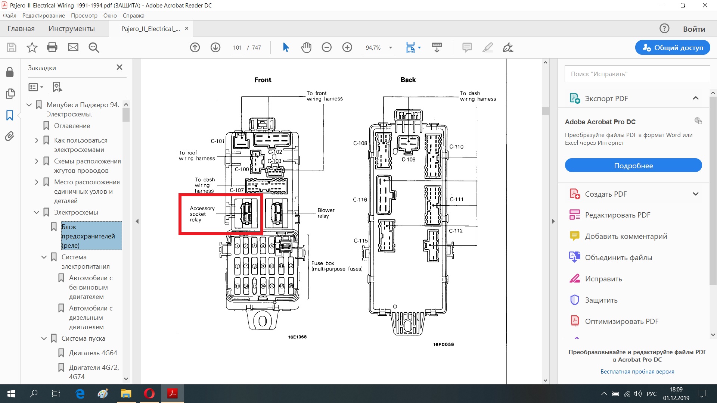The height and width of the screenshot is (403, 717).
Task: Collapse the Мицубиси Паджеро 94 bookmark tree
Action: click(x=29, y=105)
